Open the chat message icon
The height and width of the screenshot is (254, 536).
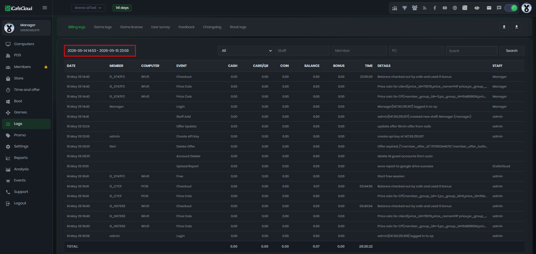(x=499, y=8)
